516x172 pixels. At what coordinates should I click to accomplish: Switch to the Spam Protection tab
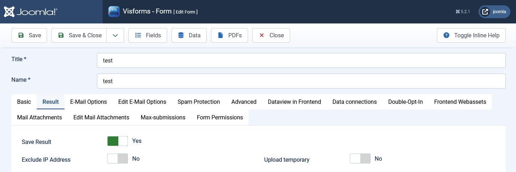coord(198,102)
